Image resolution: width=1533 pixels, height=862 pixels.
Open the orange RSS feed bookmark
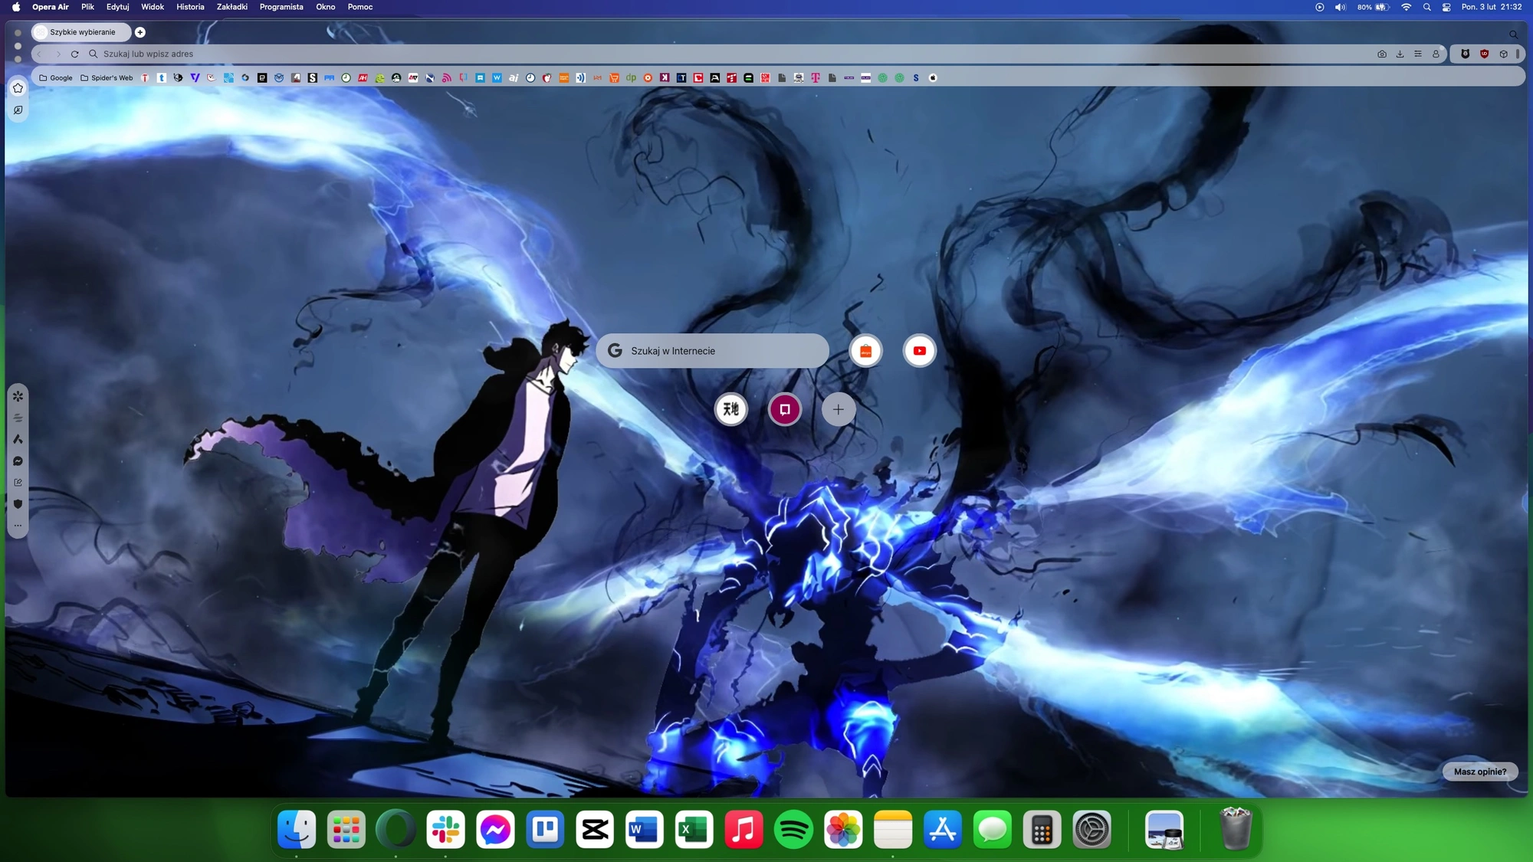pyautogui.click(x=447, y=78)
